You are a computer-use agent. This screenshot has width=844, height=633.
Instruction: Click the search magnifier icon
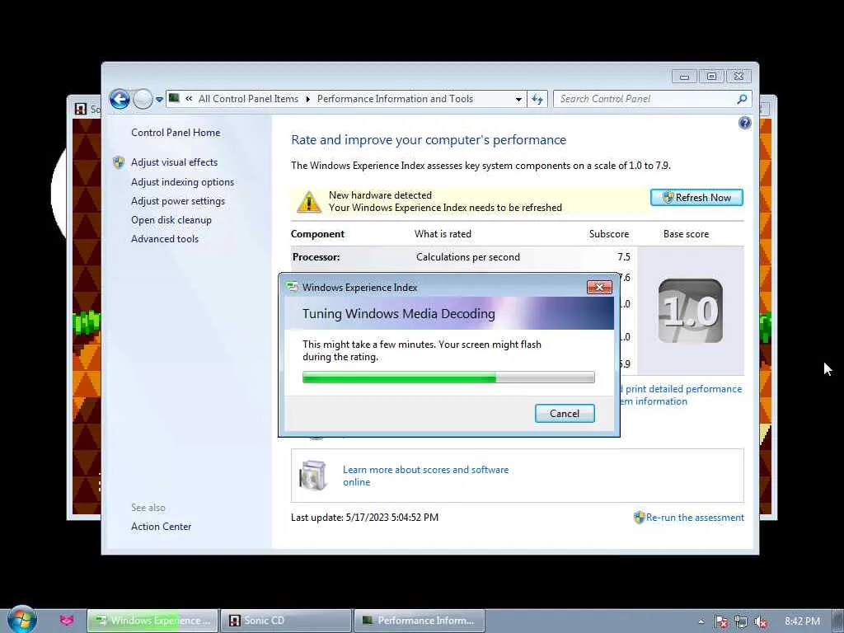(742, 99)
